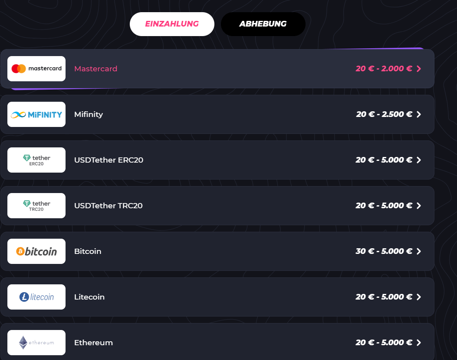Expand the USDTether TRC20 chevron arrow
Screen dimensions: 457x360
pyautogui.click(x=419, y=206)
